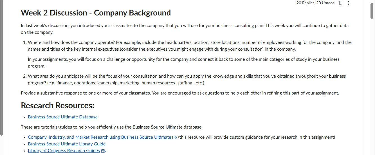Open Company, Industry, and Market Research link
375x155 pixels.
99,137
